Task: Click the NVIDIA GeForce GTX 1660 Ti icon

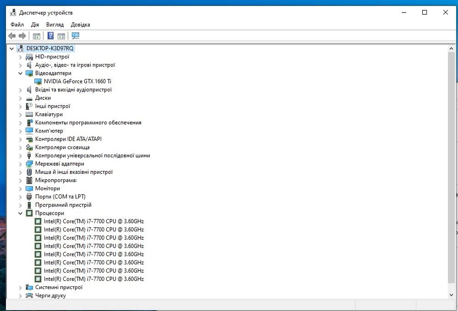Action: pos(38,82)
